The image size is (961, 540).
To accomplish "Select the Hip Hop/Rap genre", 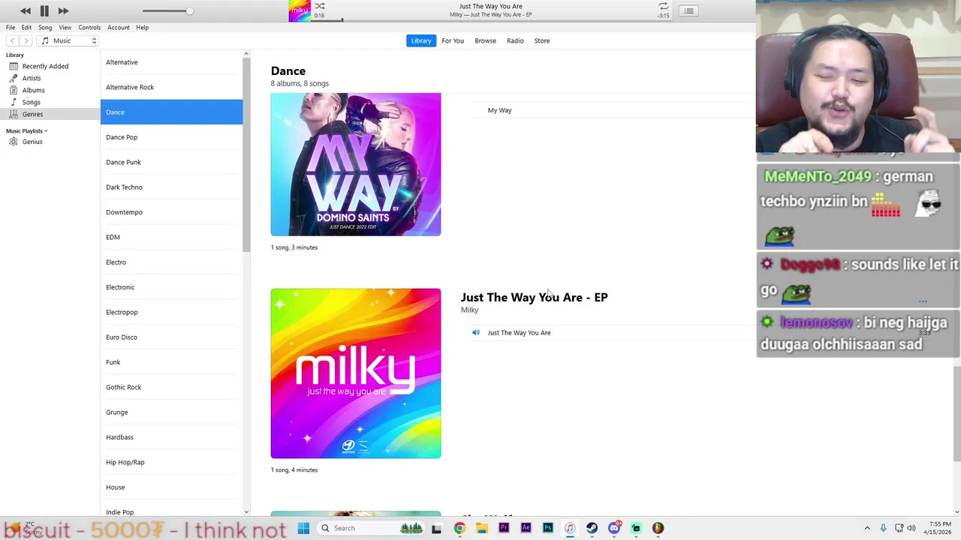I will point(171,462).
